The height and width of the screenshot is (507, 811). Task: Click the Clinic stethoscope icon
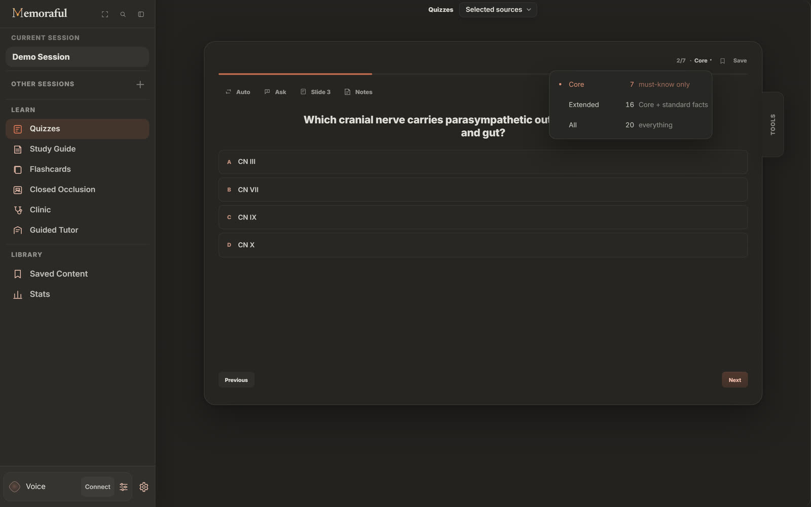coord(18,210)
